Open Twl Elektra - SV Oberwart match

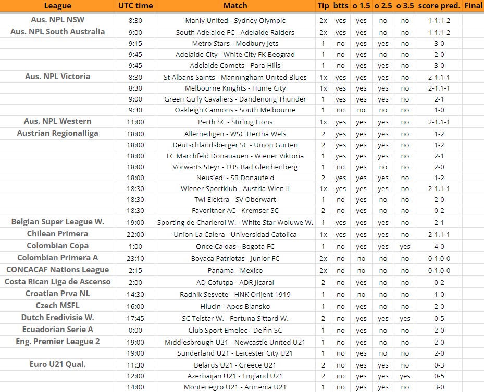pos(235,200)
